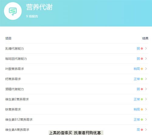Viewport: 152px width, 135px height.
Task: Click the red dot for 咖啡因代谢能力
Action: [x=142, y=59]
